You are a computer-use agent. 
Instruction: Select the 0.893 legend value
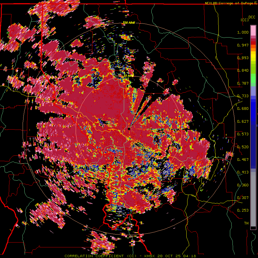pyautogui.click(x=243, y=58)
